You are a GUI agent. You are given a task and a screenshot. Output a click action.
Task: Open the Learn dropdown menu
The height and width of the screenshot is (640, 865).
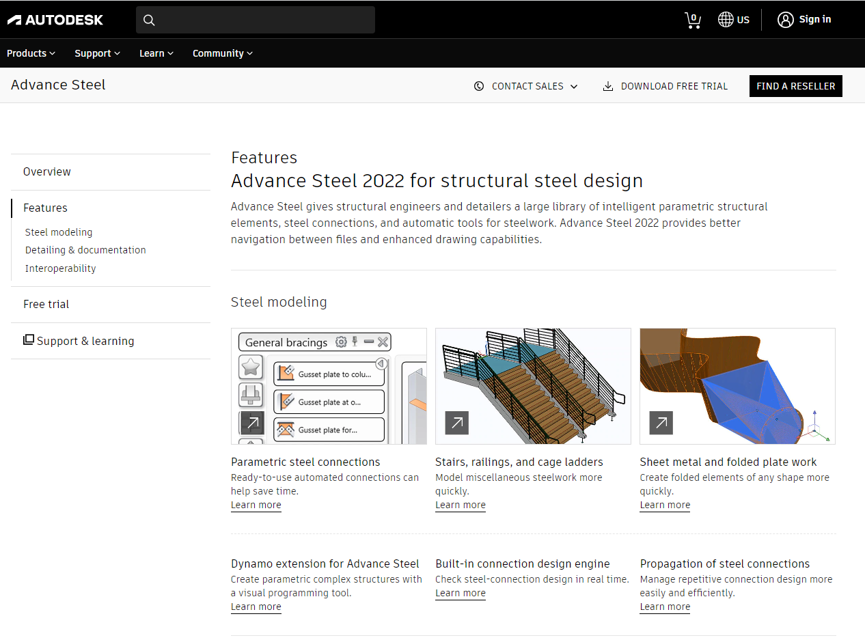[x=156, y=53]
